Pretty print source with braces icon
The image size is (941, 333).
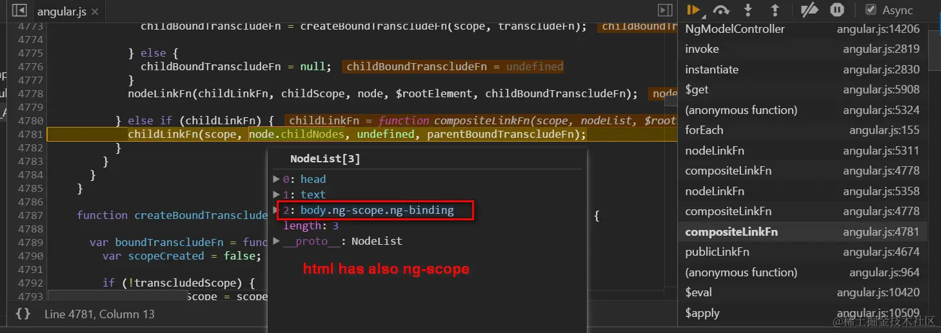[23, 314]
